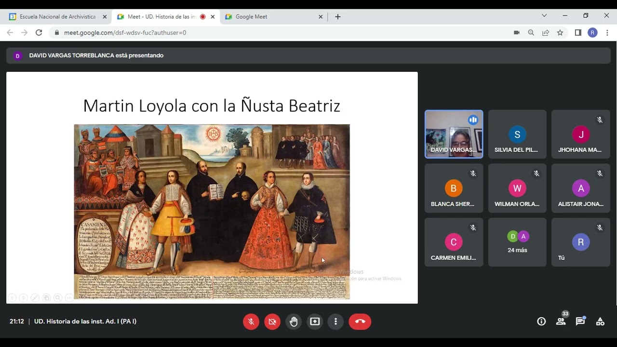Select your own 'Tú' tile
The image size is (617, 347).
(x=581, y=242)
